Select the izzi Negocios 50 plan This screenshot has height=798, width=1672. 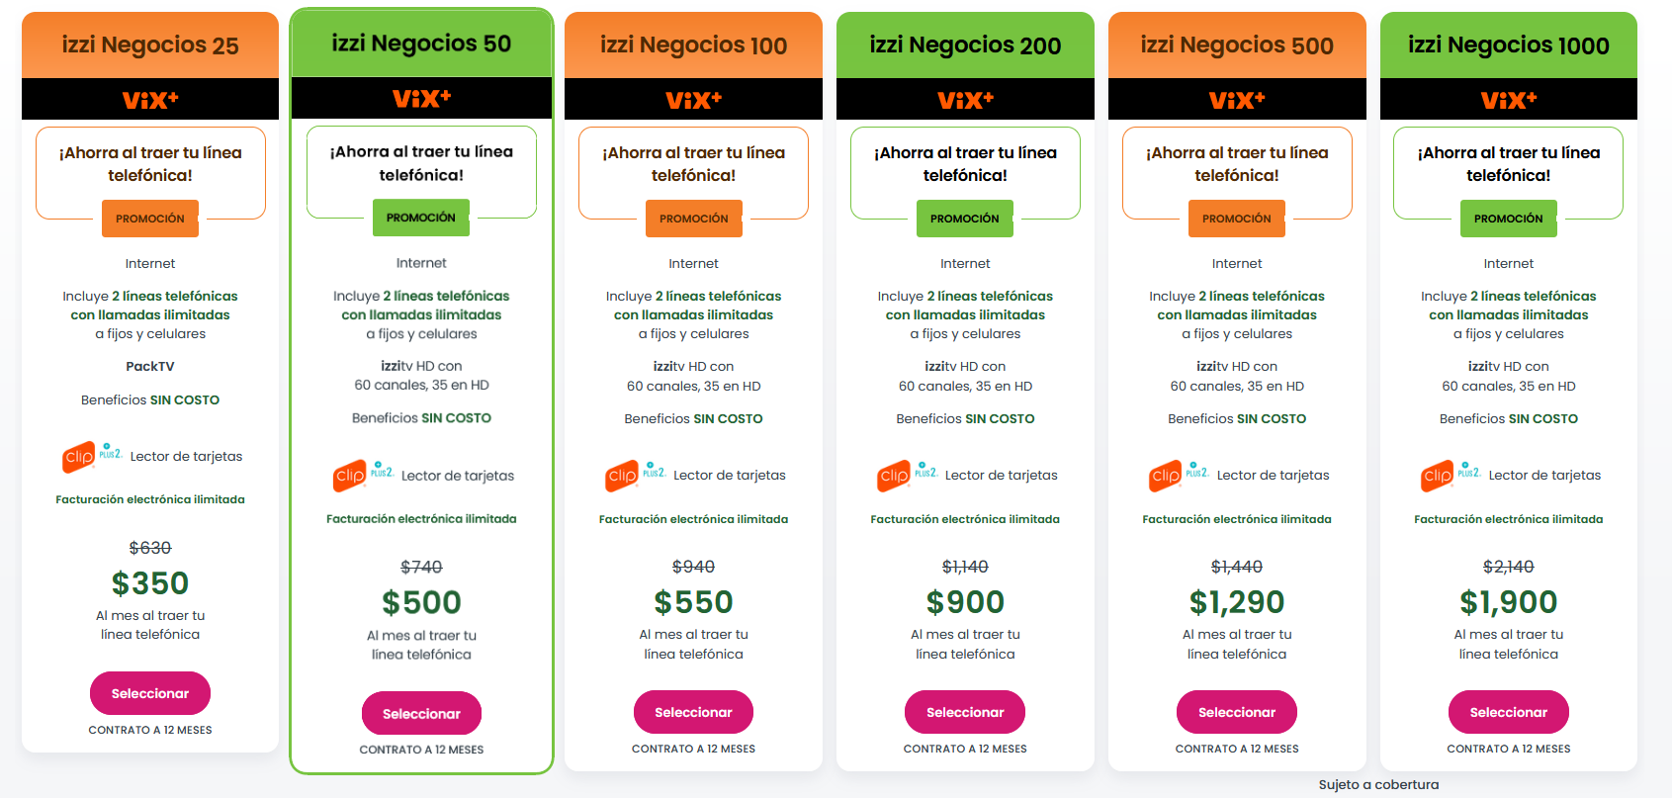click(421, 714)
